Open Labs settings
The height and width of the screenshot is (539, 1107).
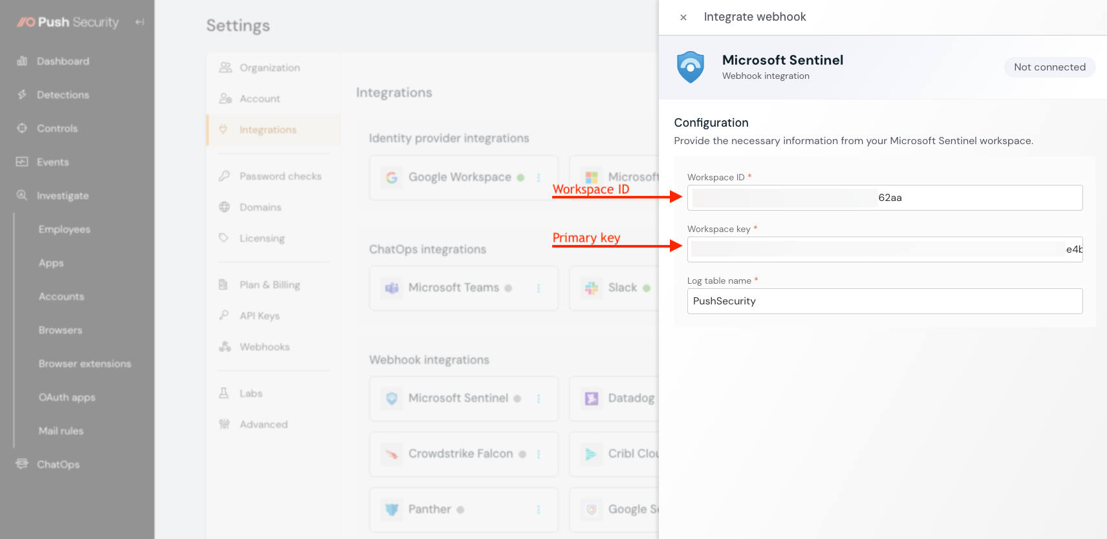251,394
